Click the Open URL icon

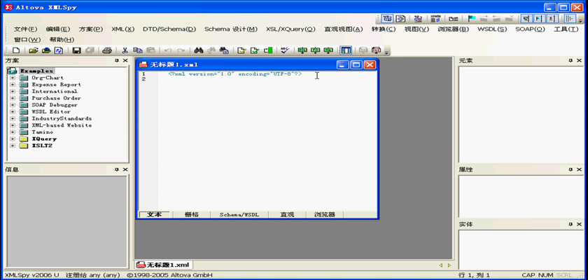(x=46, y=50)
